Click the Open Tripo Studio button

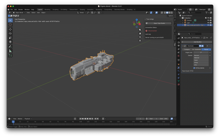click(x=158, y=23)
